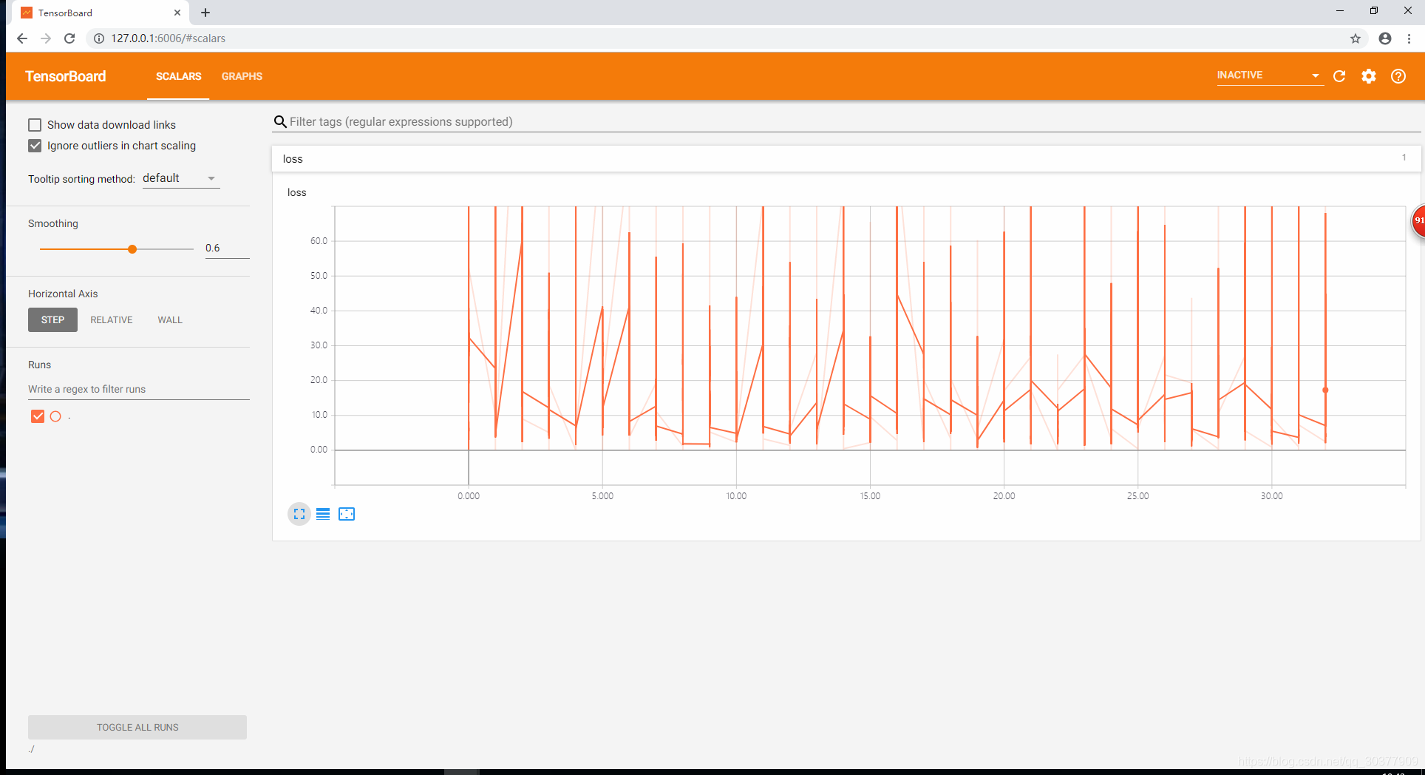The height and width of the screenshot is (775, 1425).
Task: Click the Smoothing slider handle
Action: 132,249
